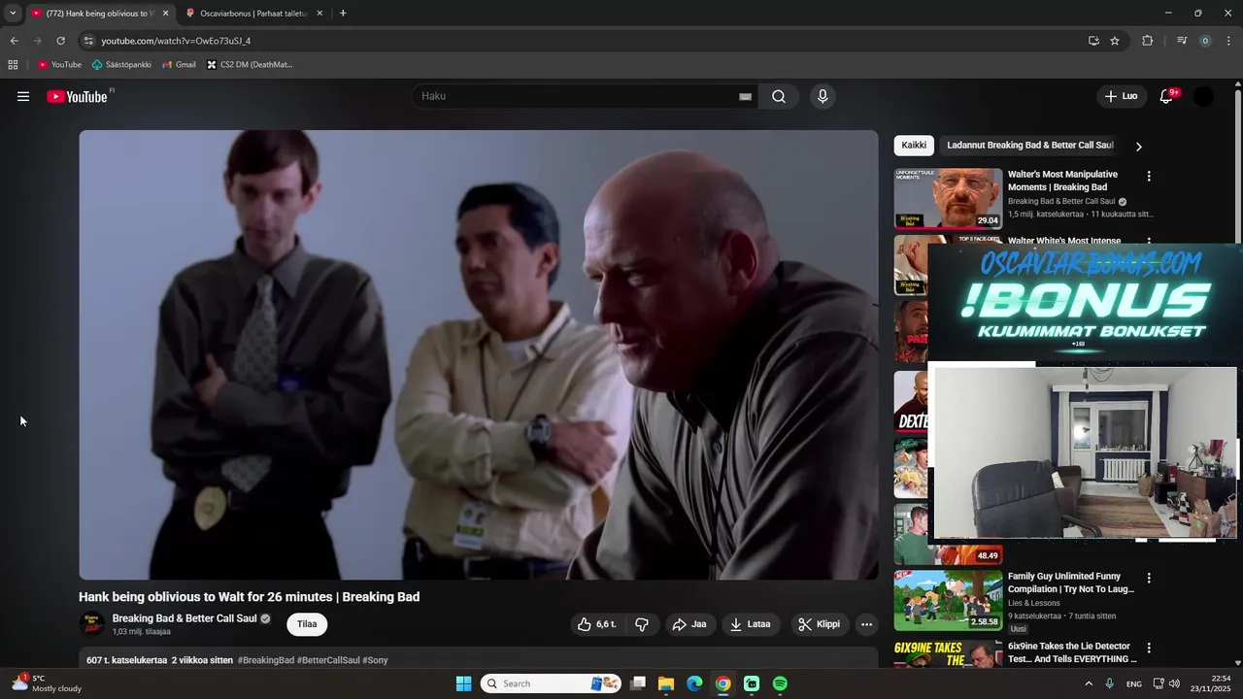The image size is (1243, 699).
Task: Start voice search with the microphone
Action: click(823, 96)
